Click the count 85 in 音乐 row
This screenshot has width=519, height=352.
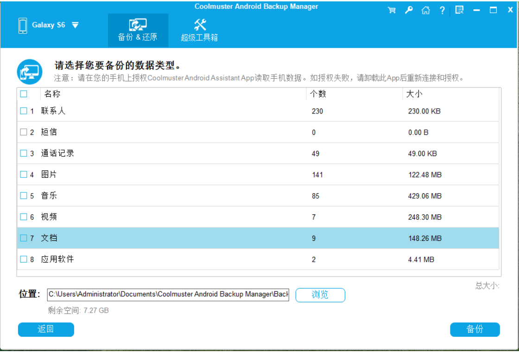316,196
